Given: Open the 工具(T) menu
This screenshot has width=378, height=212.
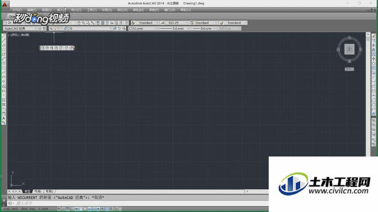Looking at the screenshot, I should point(92,10).
